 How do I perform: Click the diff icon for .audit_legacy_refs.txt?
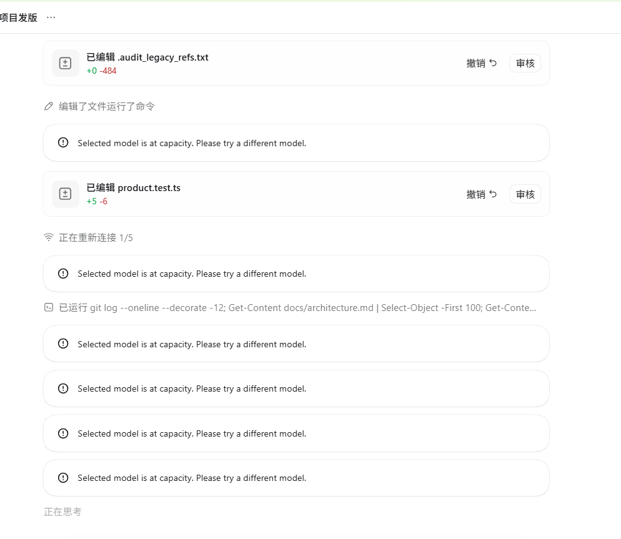tap(66, 63)
